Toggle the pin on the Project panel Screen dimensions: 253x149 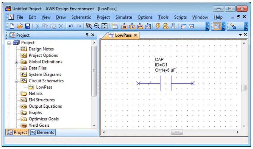click(87, 35)
